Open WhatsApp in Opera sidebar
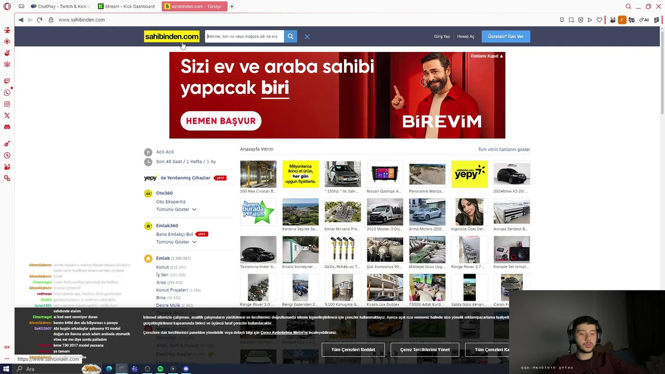 7,92
